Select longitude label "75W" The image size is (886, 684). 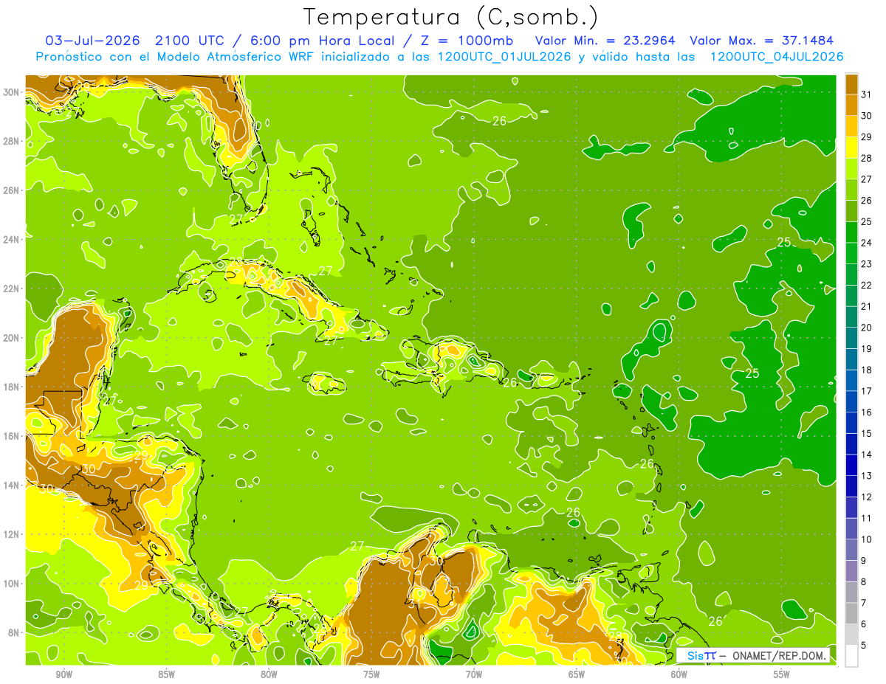[x=371, y=674]
